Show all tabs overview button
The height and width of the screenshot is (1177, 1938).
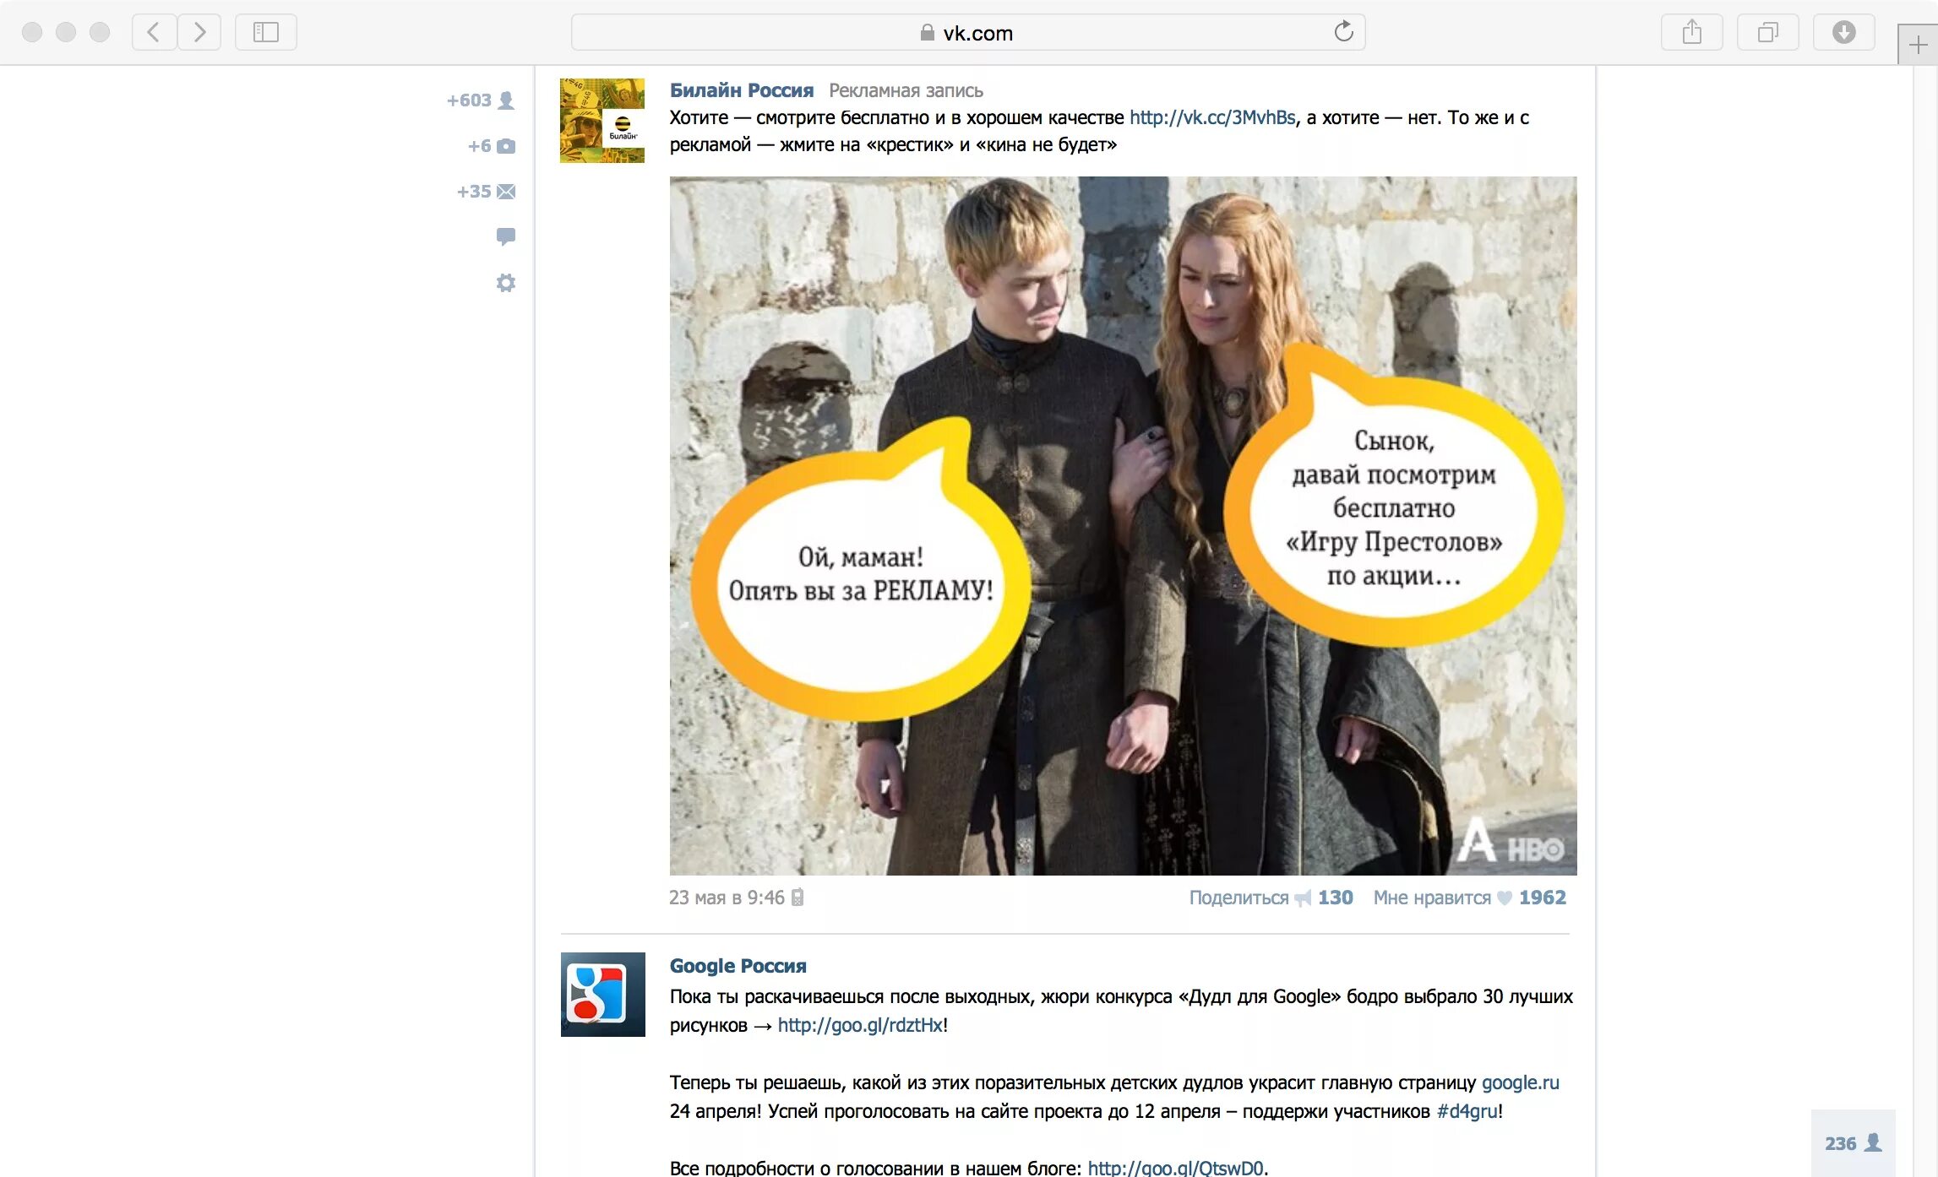pos(1767,32)
